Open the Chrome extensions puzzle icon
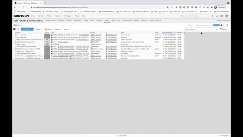The width and height of the screenshot is (243, 137). (x=211, y=7)
